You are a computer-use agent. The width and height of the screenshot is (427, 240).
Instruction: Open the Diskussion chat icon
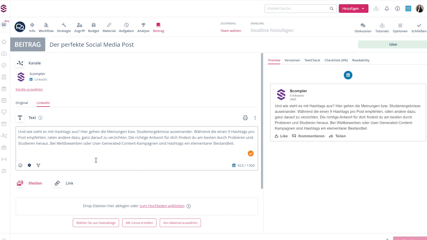(x=363, y=26)
